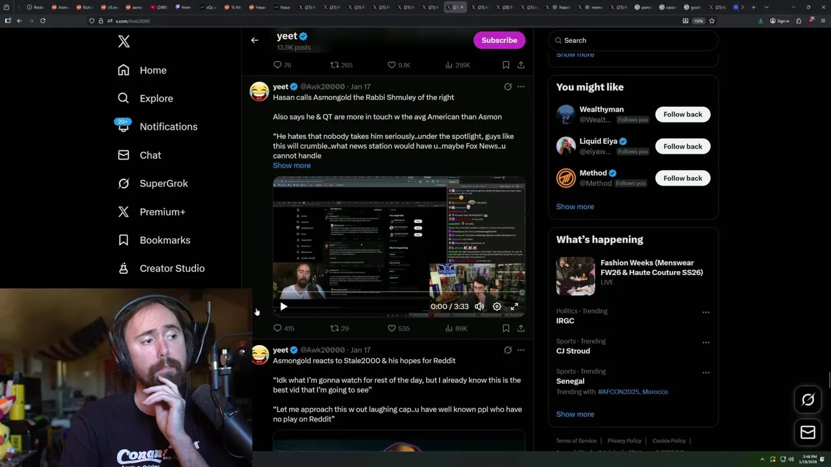Viewport: 831px width, 467px height.
Task: Open more options on Stale2000 post
Action: 521,350
